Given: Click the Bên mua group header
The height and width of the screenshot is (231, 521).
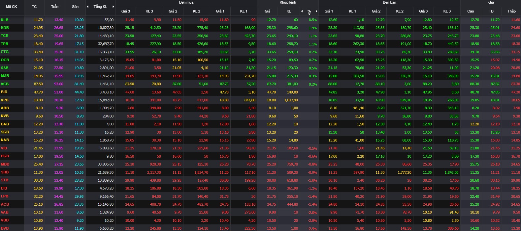Looking at the screenshot, I should tap(186, 2).
